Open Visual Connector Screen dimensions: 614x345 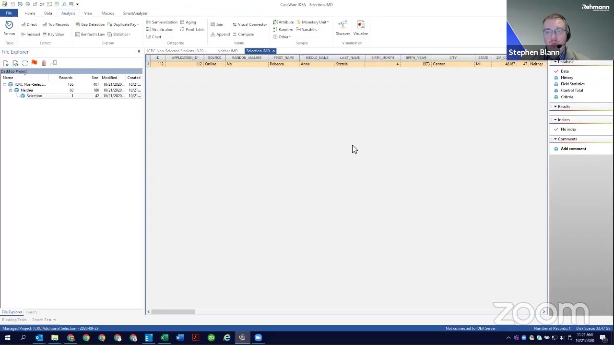point(249,24)
